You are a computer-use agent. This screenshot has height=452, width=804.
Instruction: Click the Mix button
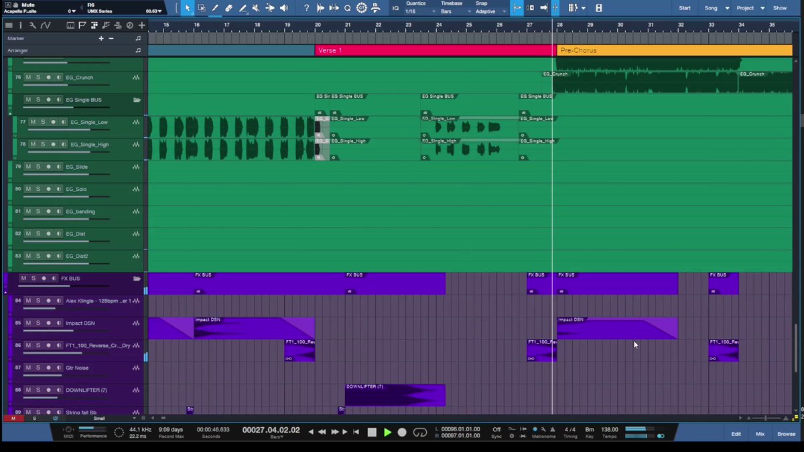click(760, 434)
